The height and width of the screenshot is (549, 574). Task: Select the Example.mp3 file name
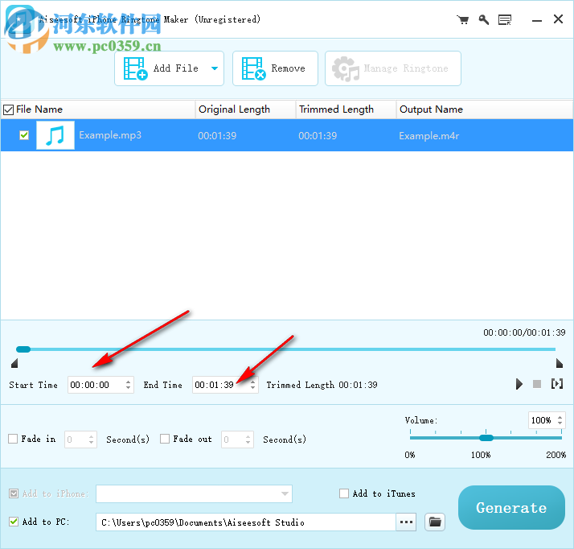coord(110,135)
